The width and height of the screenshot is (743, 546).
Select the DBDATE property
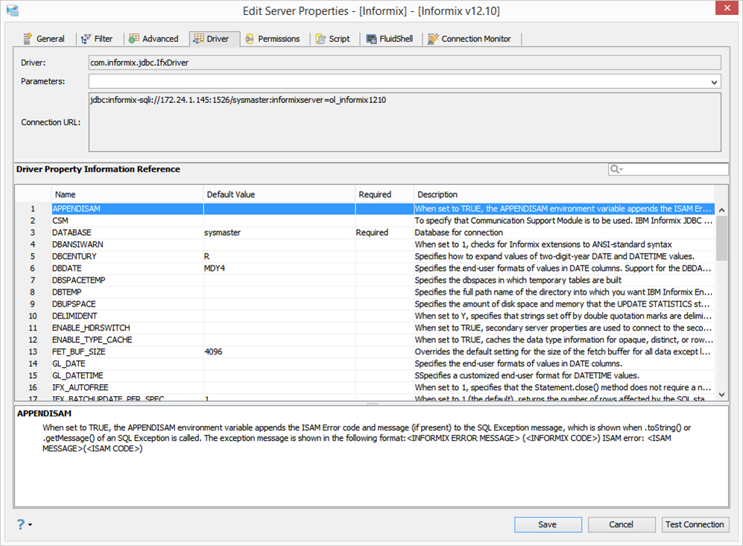point(365,268)
